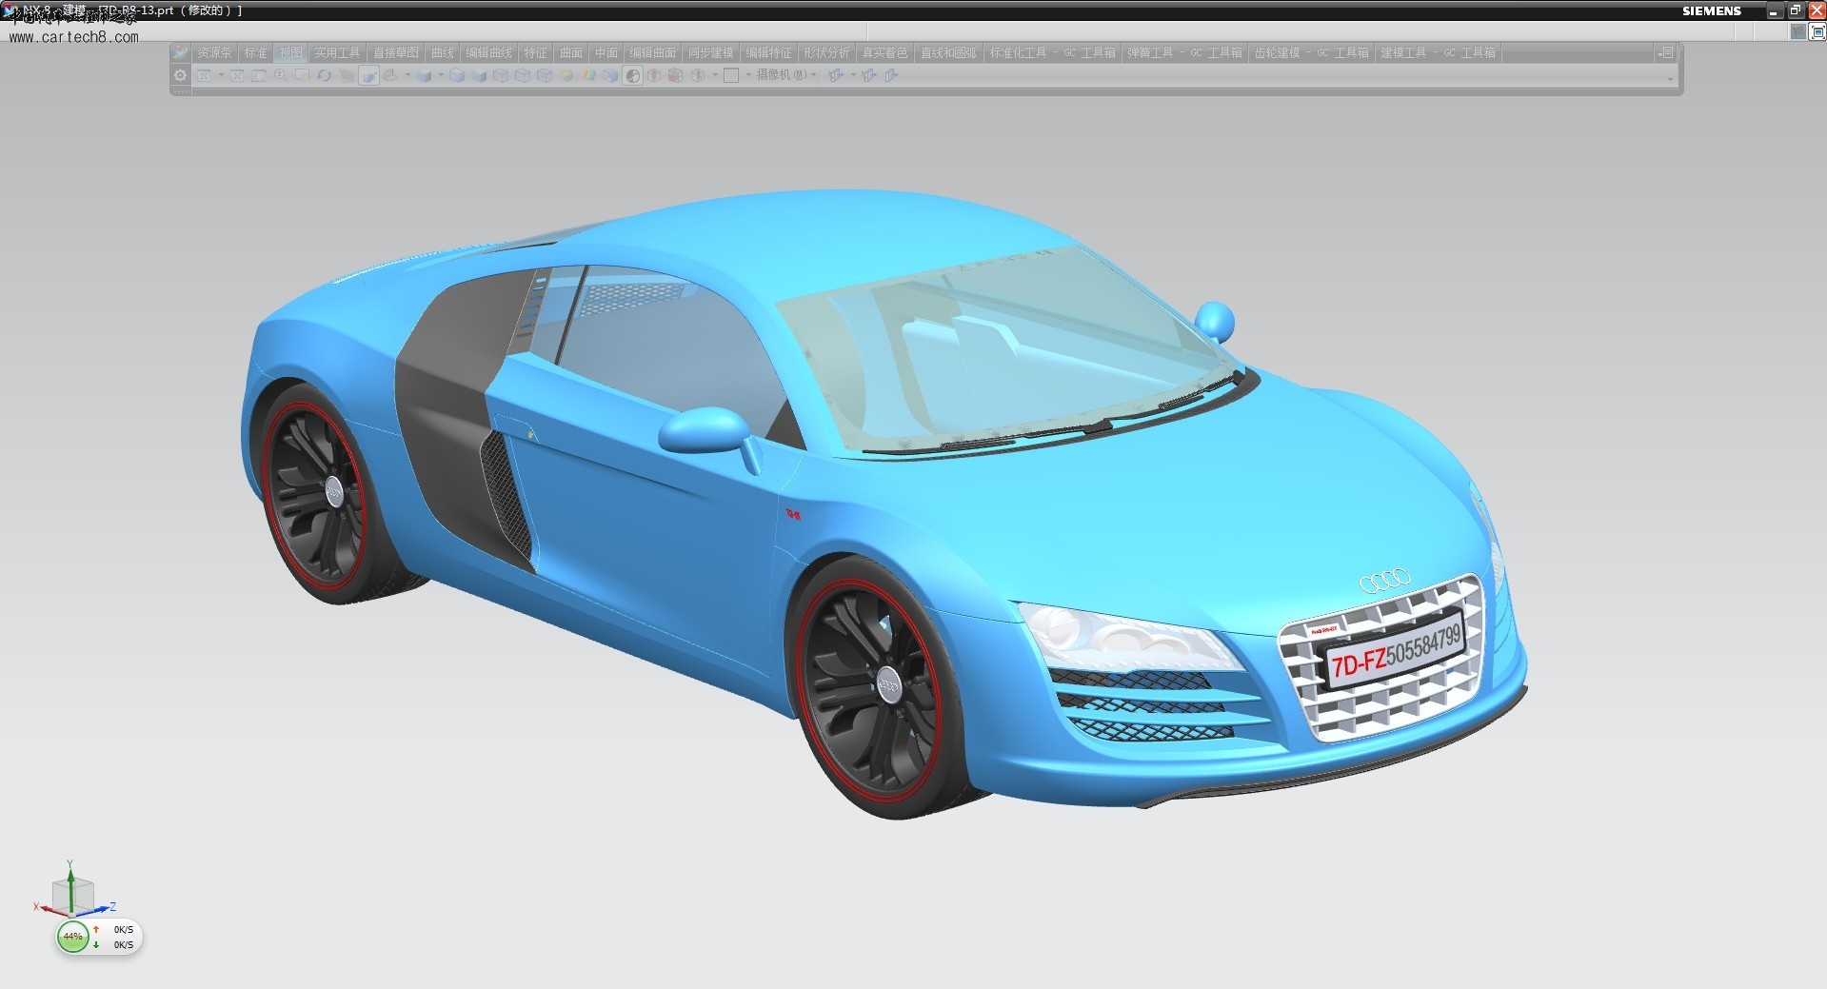Select the 视图 tab
This screenshot has width=1827, height=989.
click(290, 52)
